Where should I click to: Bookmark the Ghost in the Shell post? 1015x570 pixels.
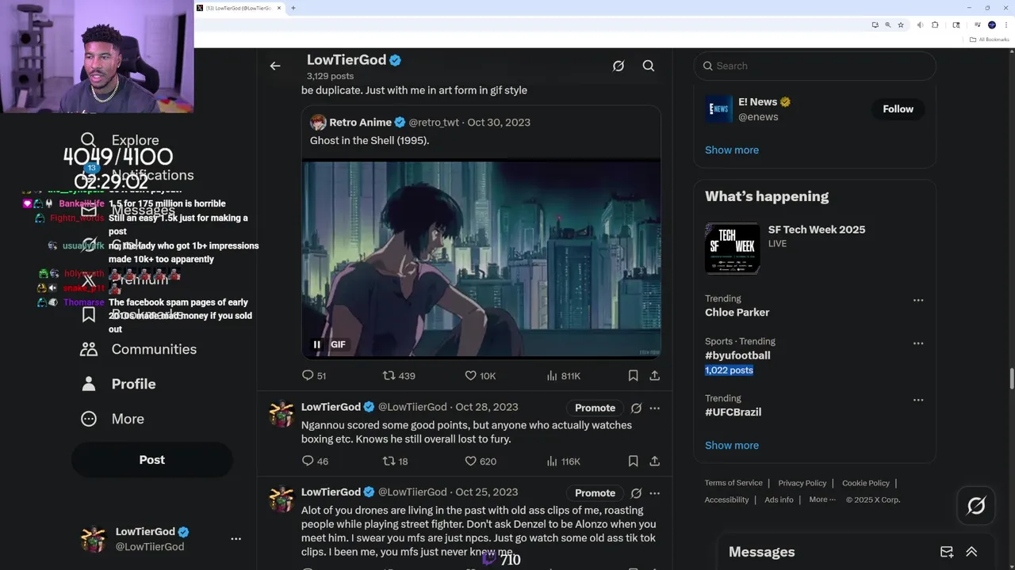[633, 375]
